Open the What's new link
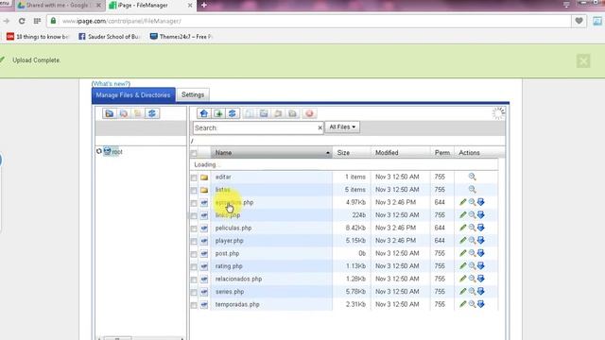 coord(111,84)
